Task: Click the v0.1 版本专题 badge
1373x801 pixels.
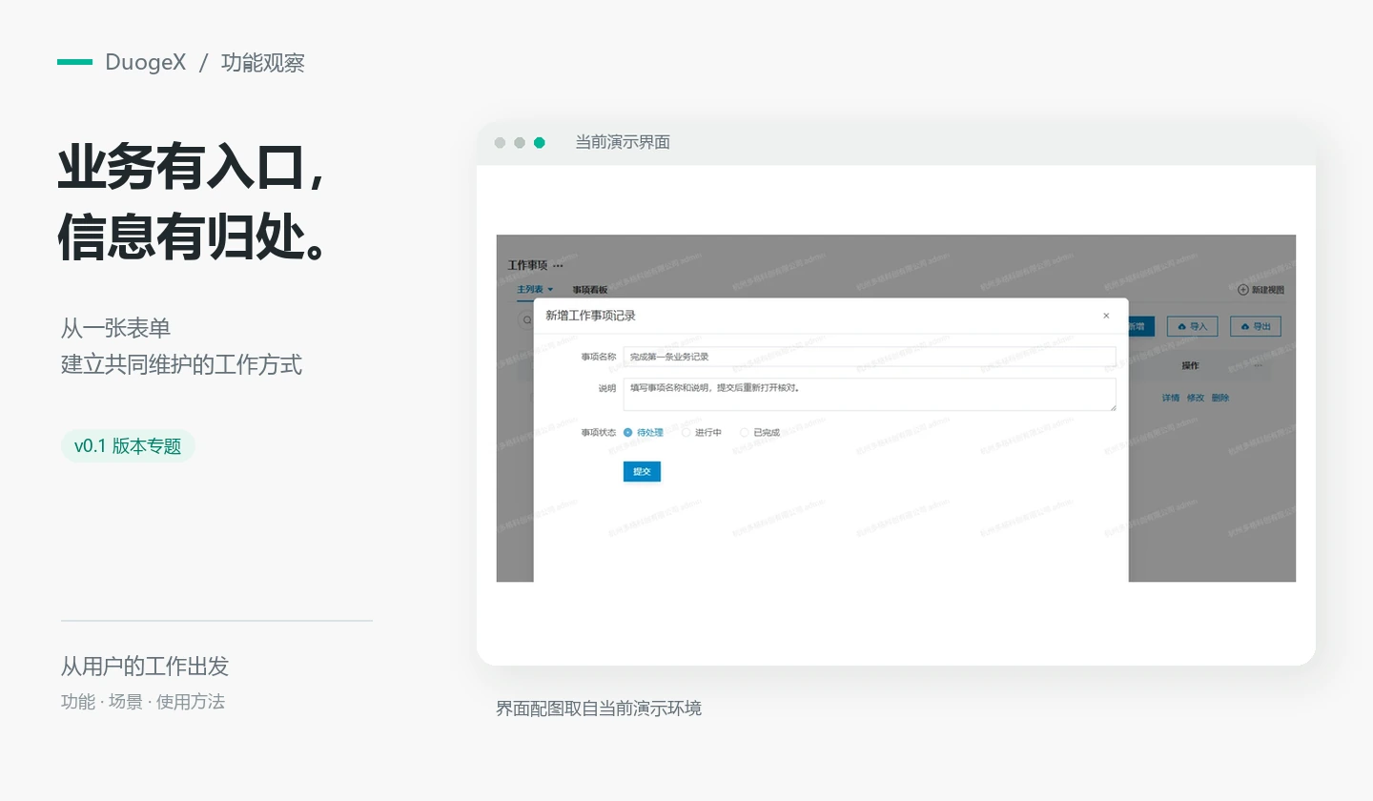Action: pos(128,446)
